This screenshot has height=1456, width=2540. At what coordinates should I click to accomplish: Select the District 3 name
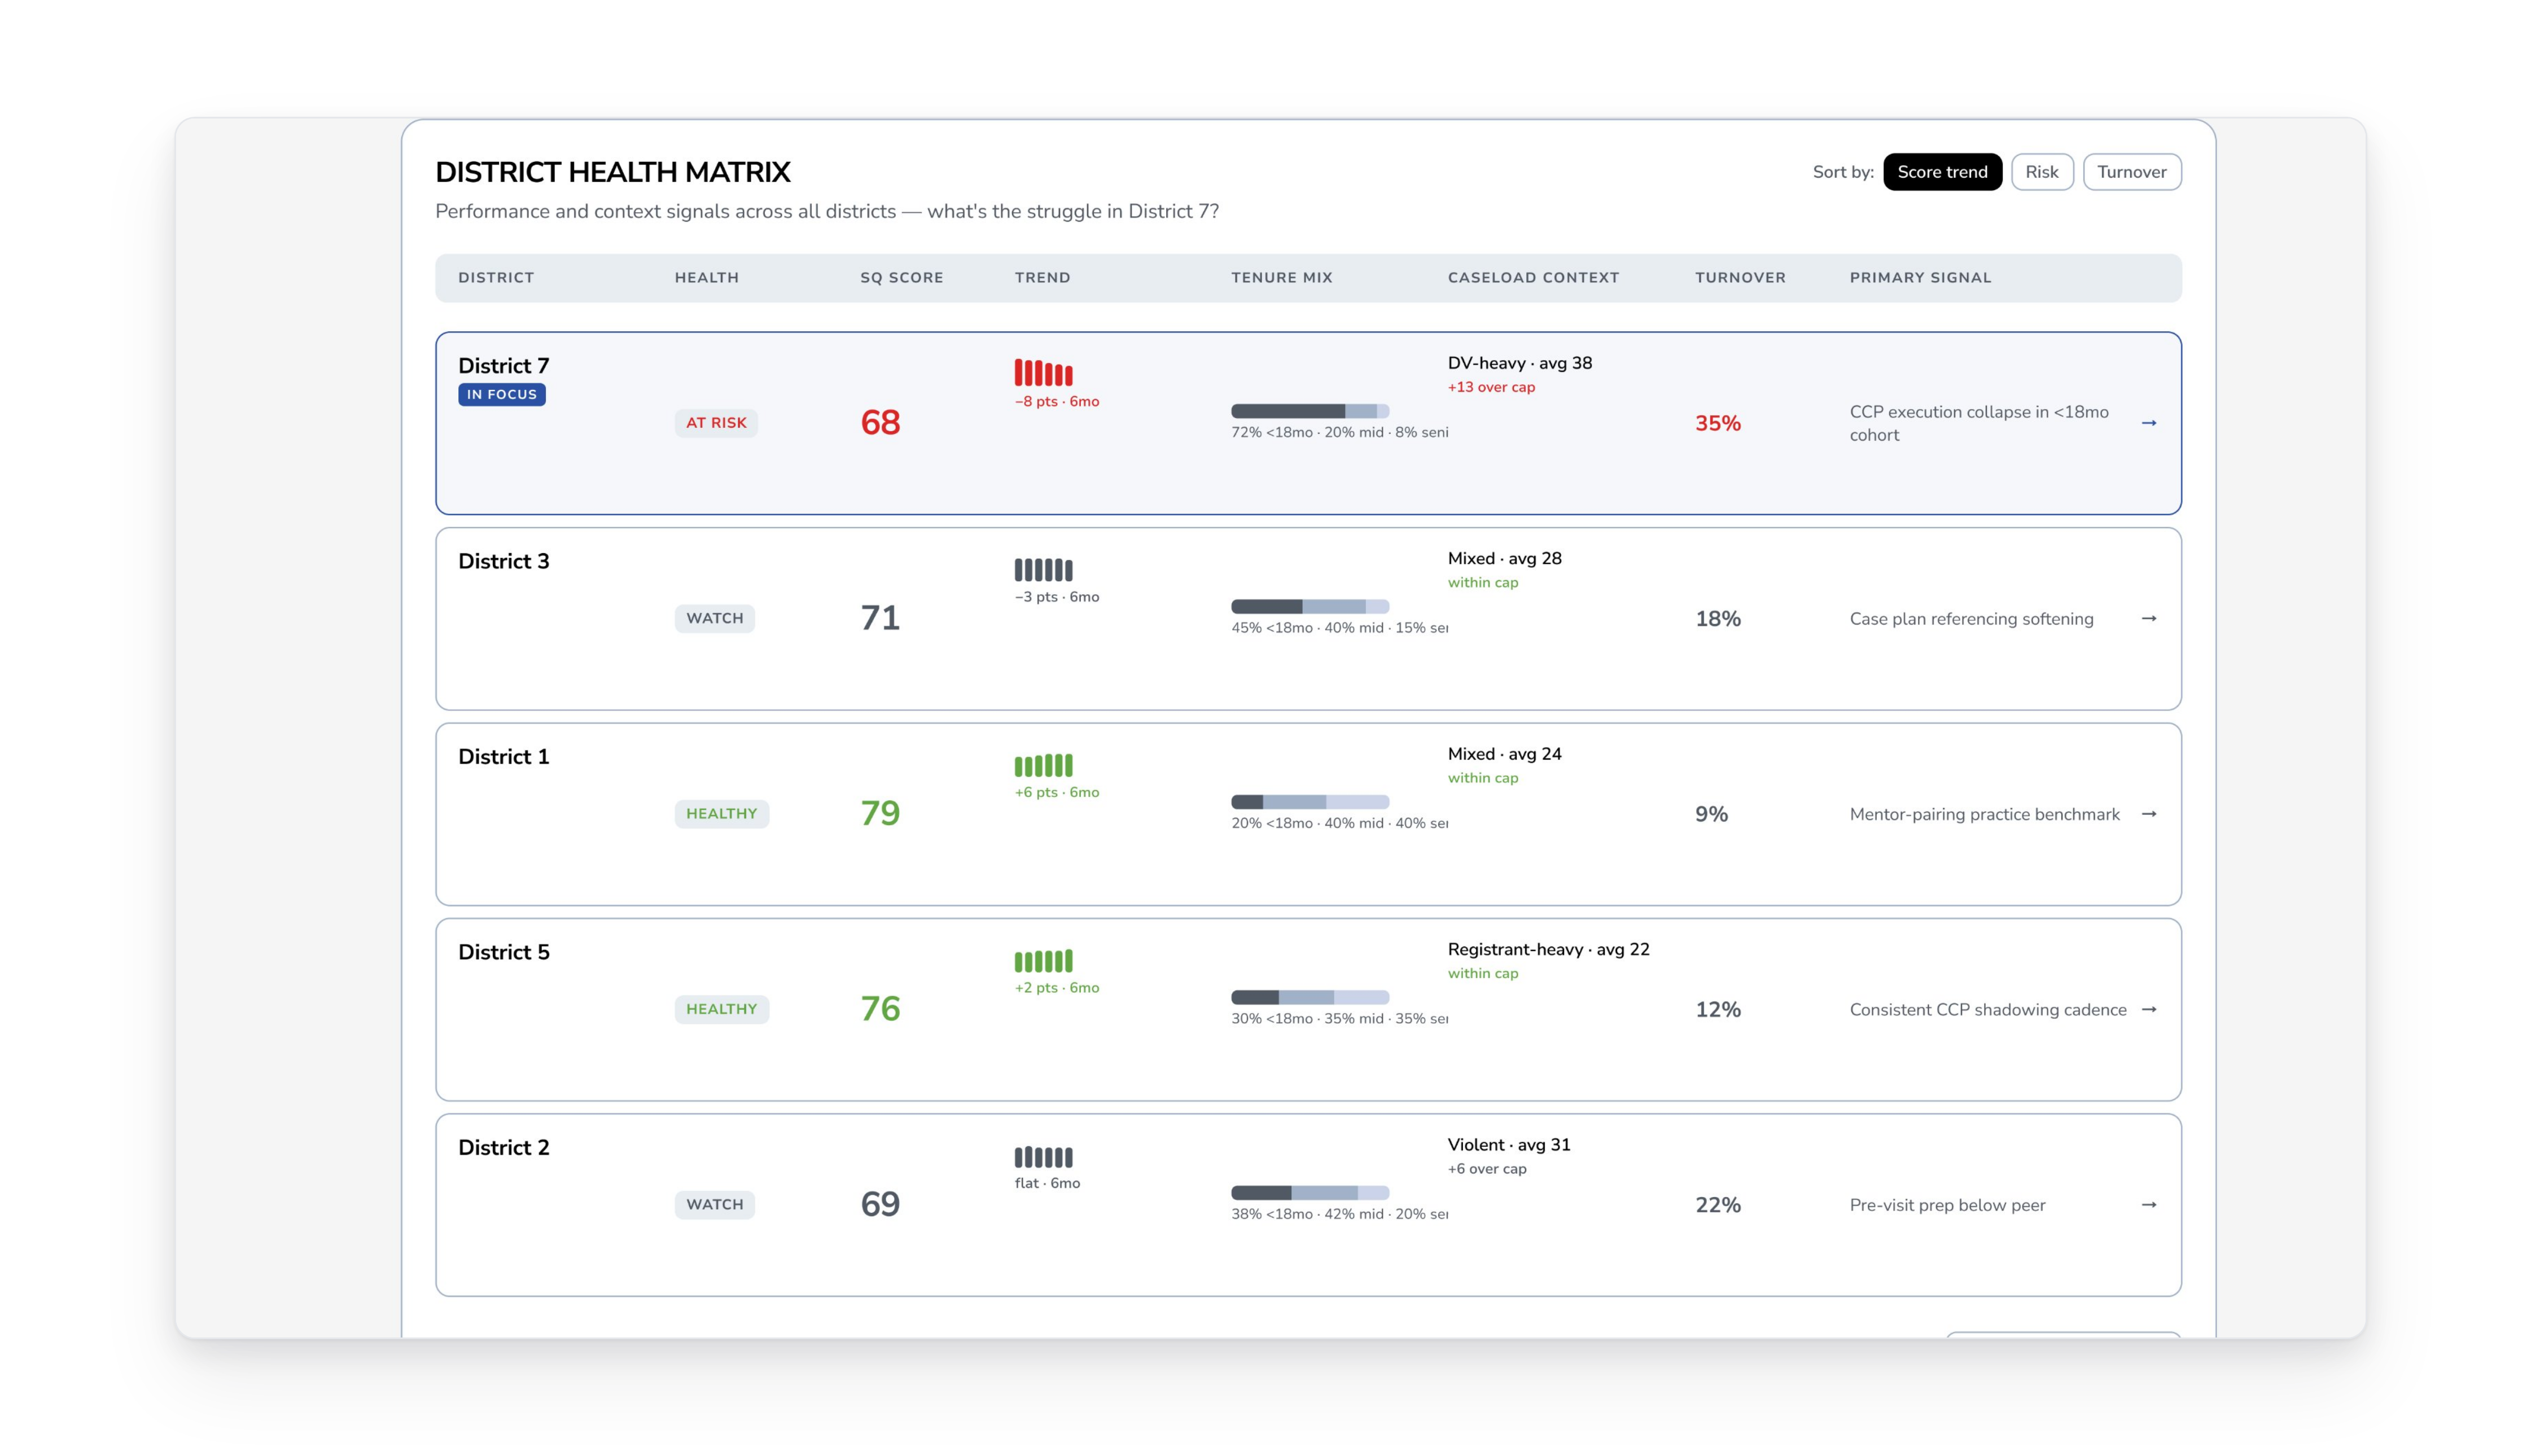tap(503, 561)
